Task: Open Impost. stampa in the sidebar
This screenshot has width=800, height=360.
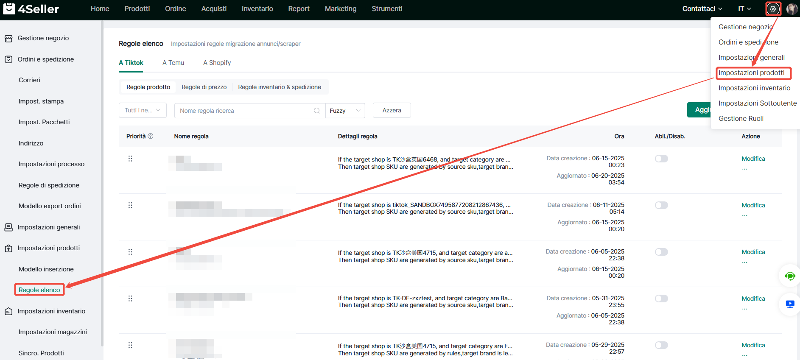Action: pos(41,101)
